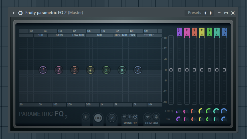
Task: Click the PRS frequency range label
Action: [132, 35]
